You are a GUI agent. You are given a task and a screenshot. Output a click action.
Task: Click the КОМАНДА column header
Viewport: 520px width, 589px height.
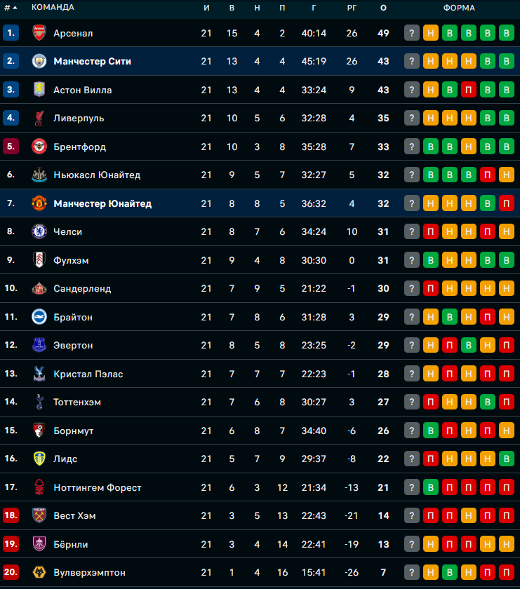(x=53, y=8)
